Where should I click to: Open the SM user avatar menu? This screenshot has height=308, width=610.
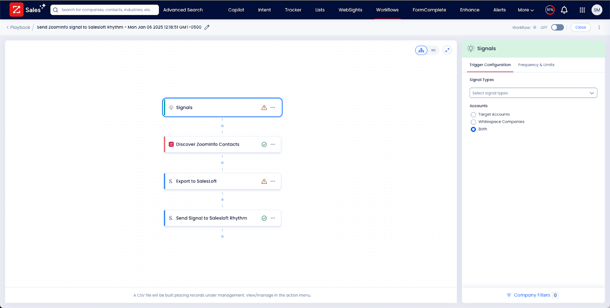597,10
